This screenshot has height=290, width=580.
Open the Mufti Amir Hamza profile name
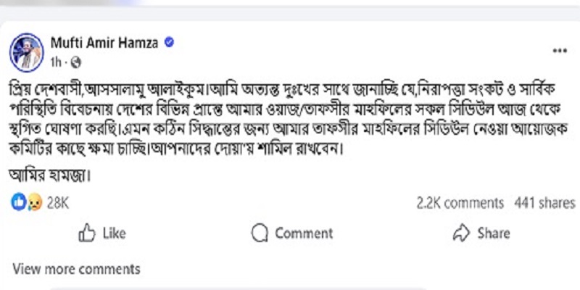pos(104,43)
